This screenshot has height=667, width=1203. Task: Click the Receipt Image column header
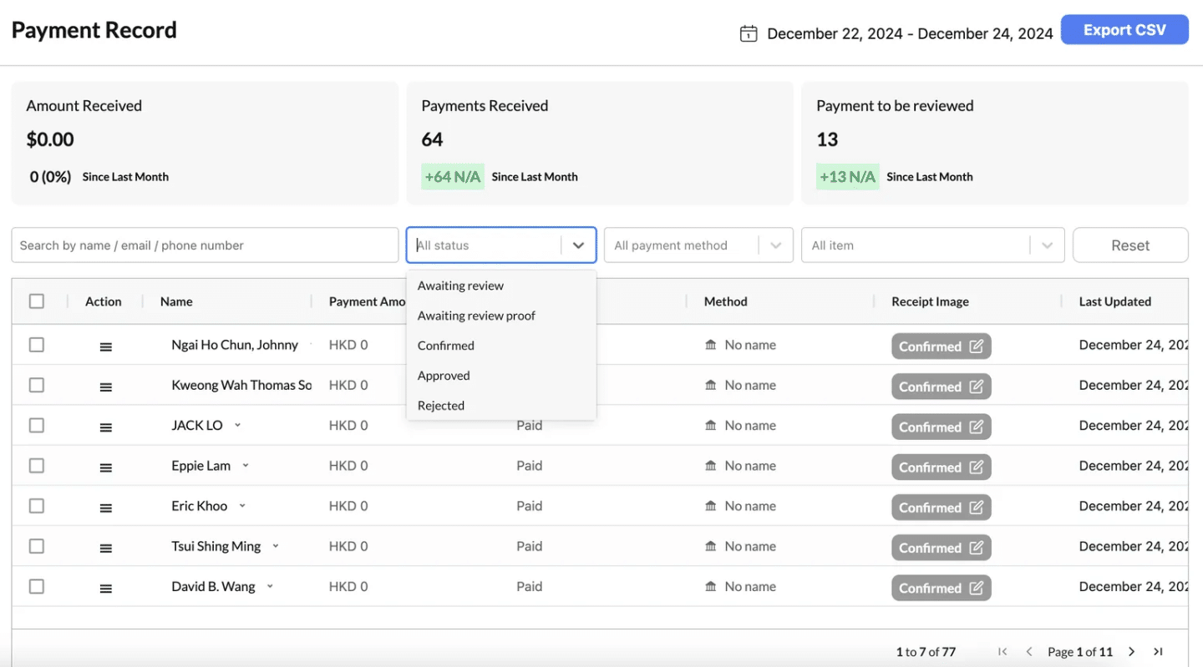pyautogui.click(x=930, y=301)
